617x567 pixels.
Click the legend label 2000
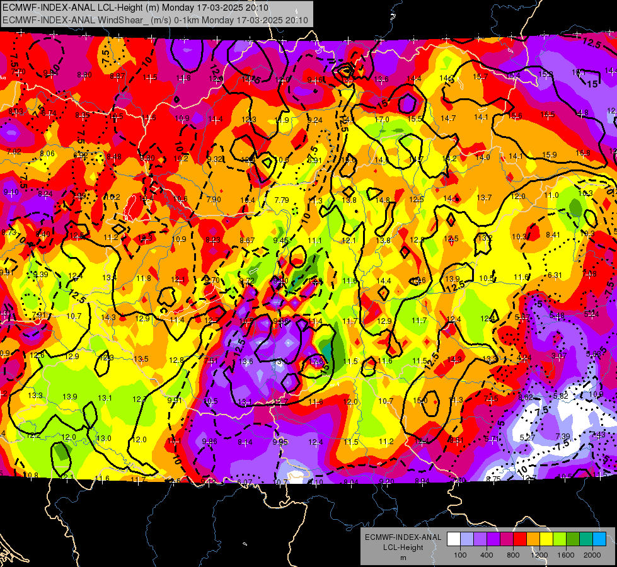592,555
